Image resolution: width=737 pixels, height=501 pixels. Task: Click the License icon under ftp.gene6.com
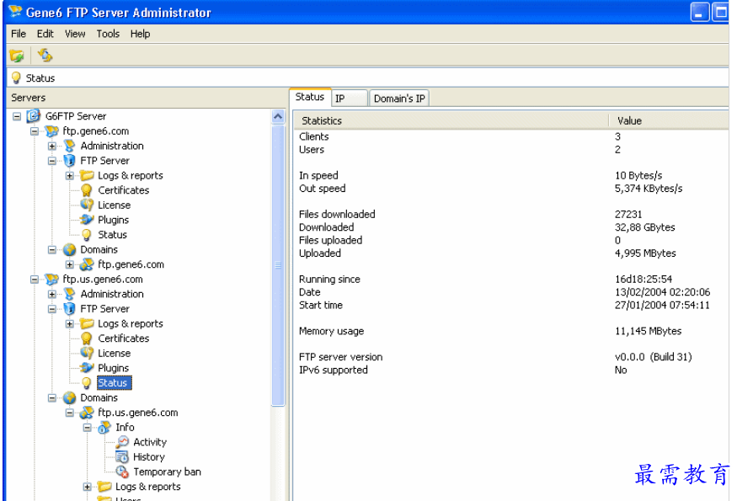(x=87, y=205)
